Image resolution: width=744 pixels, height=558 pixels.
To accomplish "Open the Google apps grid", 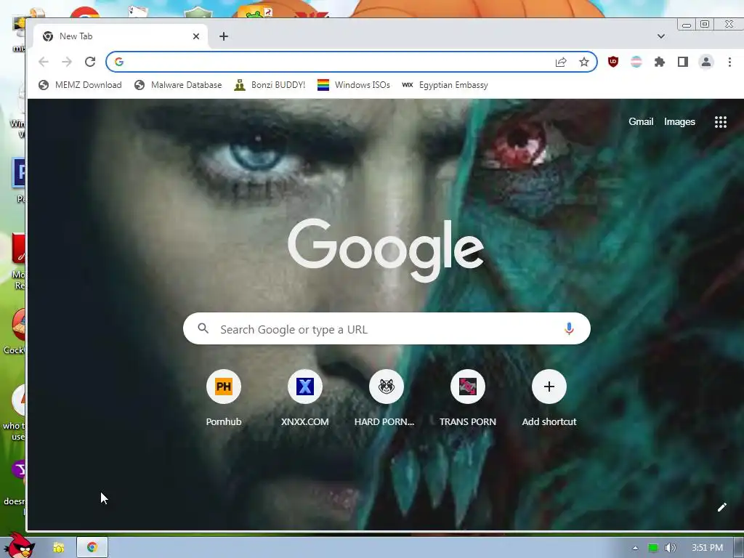I will pos(720,122).
